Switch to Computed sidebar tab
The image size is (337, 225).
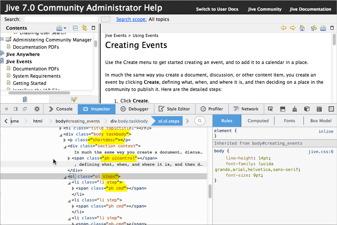tap(258, 121)
